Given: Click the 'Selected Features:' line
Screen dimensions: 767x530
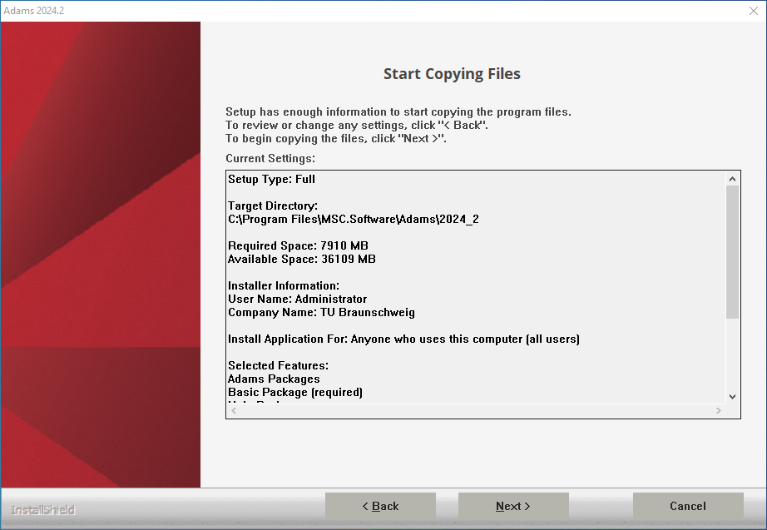Looking at the screenshot, I should click(279, 365).
